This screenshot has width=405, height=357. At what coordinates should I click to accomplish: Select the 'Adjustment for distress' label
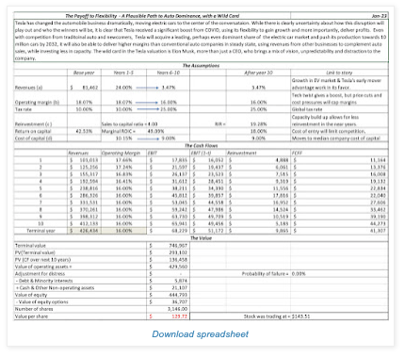40,274
